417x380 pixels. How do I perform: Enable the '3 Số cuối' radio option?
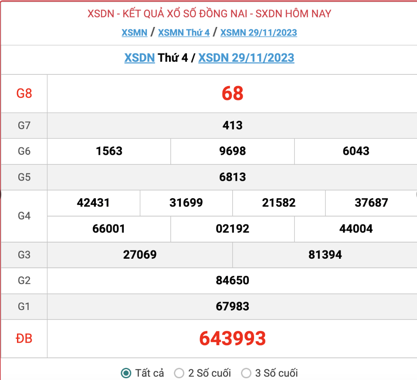coord(246,373)
